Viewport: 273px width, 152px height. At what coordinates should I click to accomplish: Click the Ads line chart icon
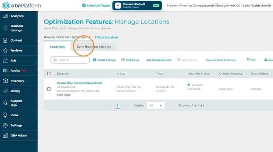(5, 61)
